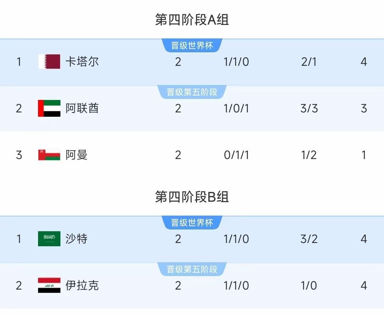Screen dimensions: 384x317
Task: Tap 晋级第五阶段 badge above 阿联酋 row
Action: point(192,93)
